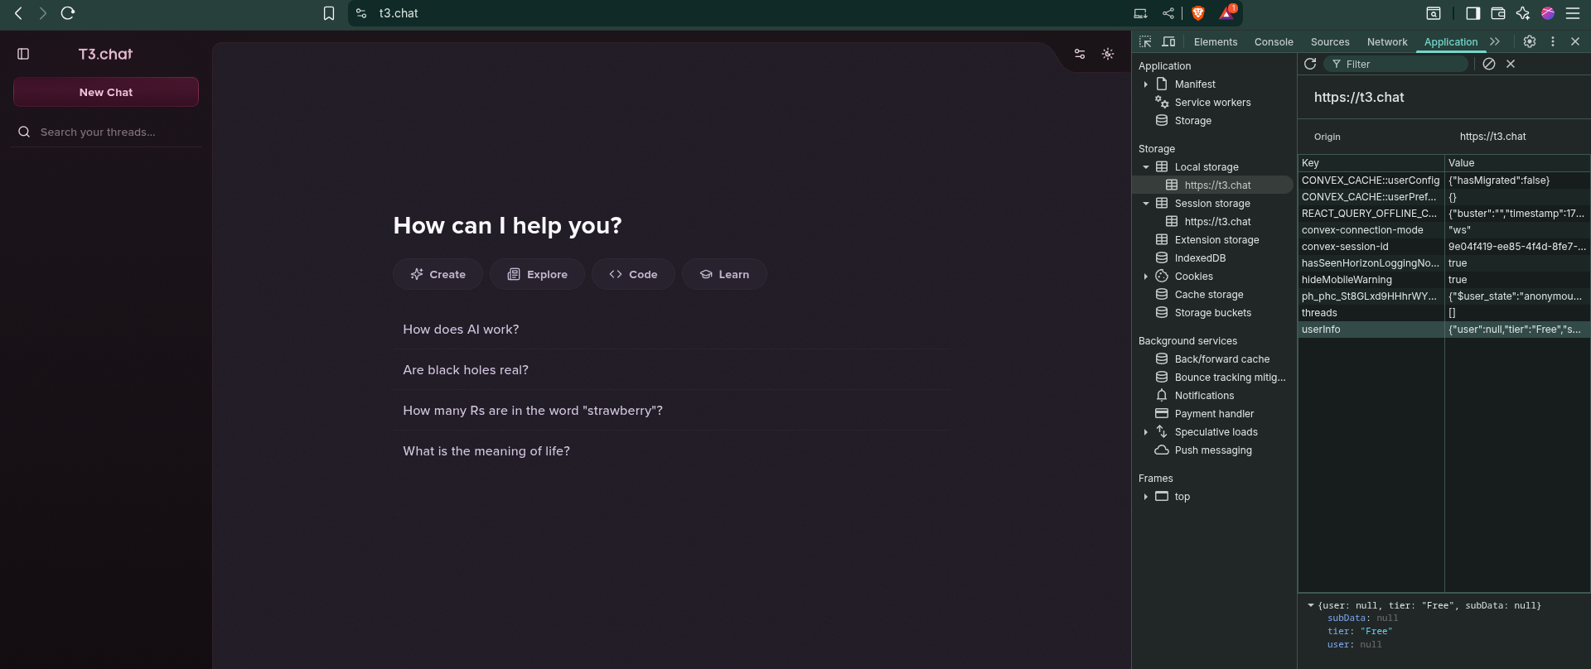Open DevTools settings gear

tap(1530, 41)
